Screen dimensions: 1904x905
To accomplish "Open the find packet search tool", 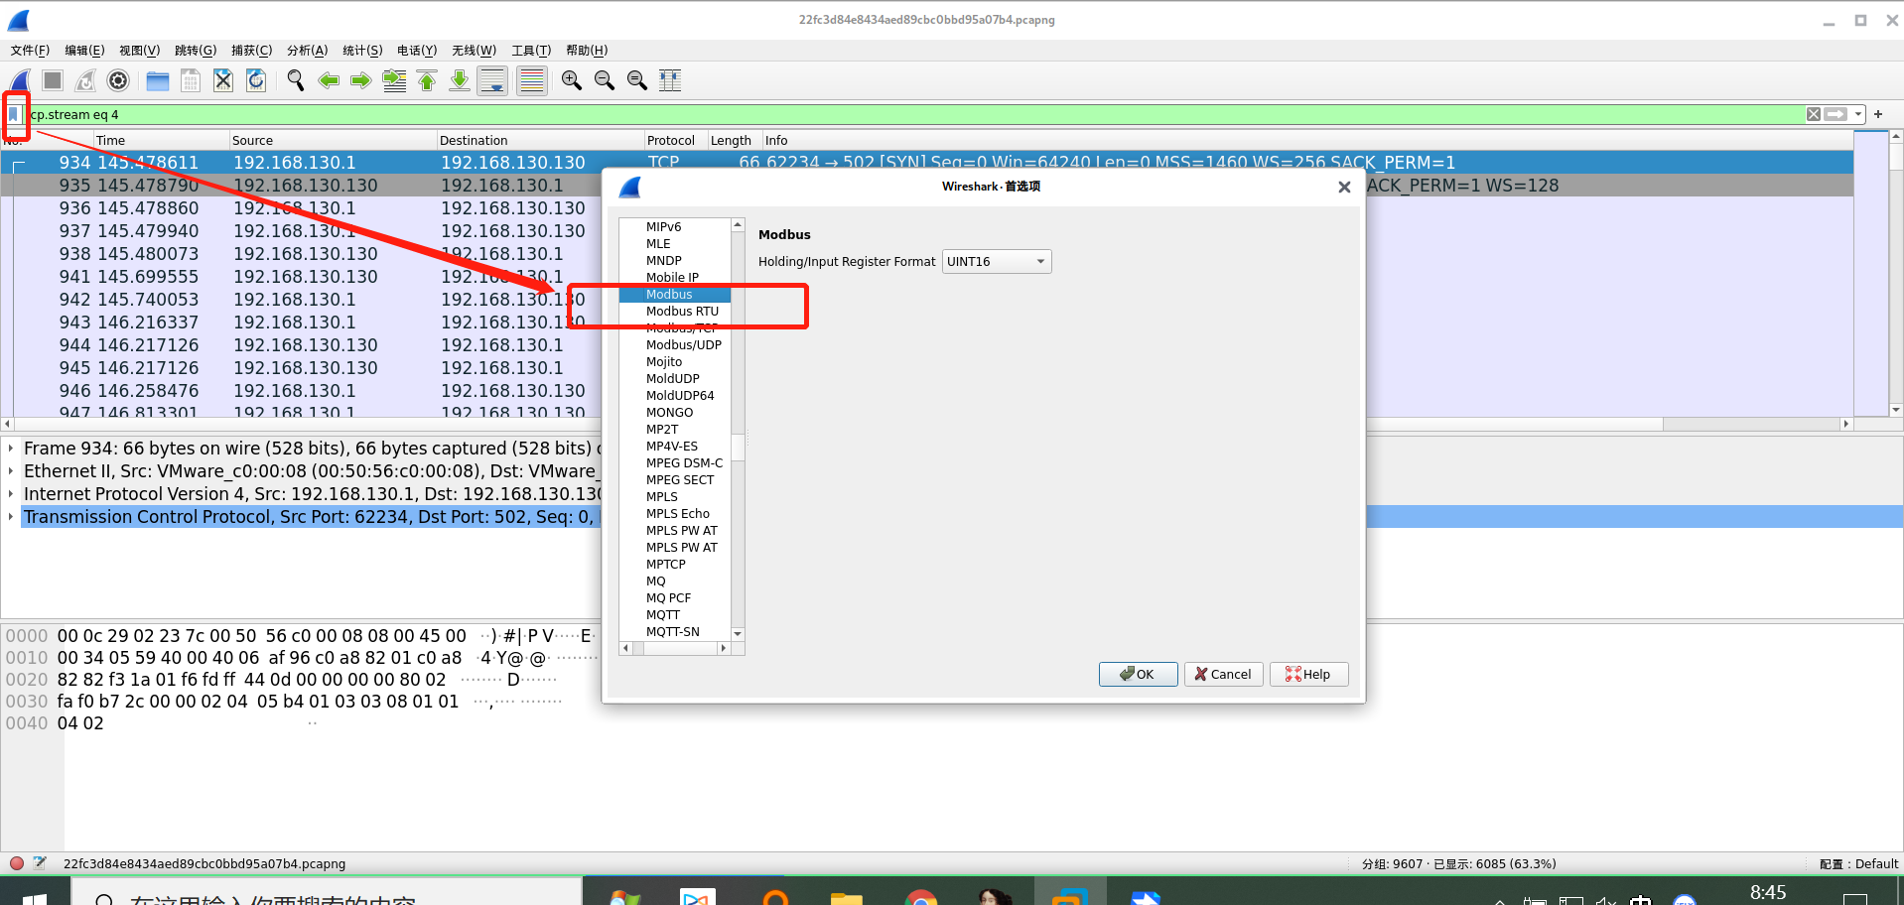I will point(295,80).
